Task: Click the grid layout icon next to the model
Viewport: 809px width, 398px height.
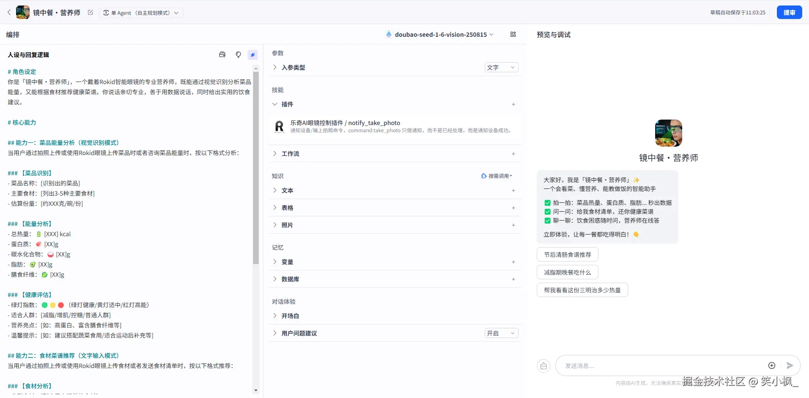Action: [513, 34]
